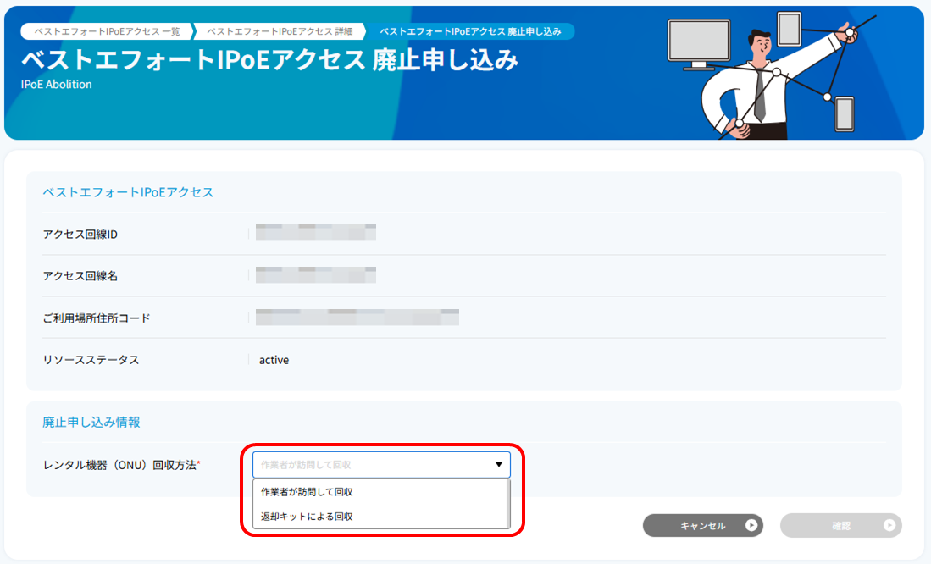Click the blurred アクセス回線名 value

click(x=316, y=275)
